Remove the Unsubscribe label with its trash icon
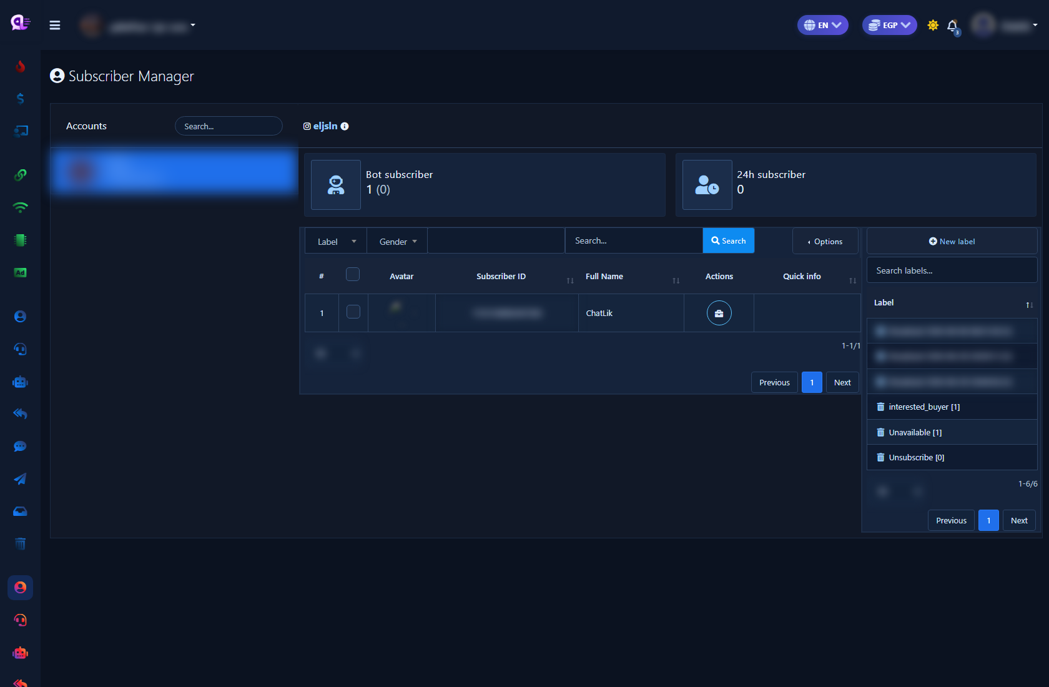 coord(880,457)
